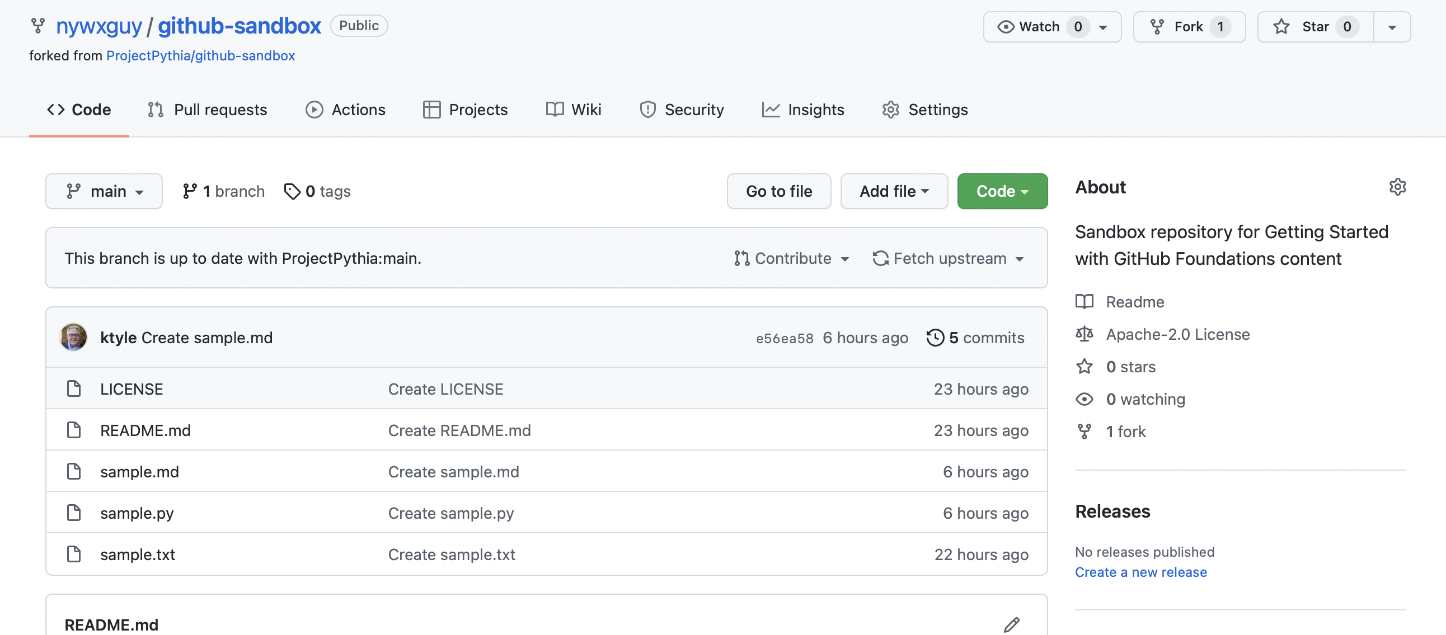Click the Go to file button

click(x=778, y=191)
